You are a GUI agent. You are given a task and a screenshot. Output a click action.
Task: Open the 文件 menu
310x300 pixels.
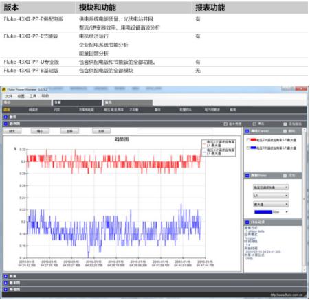[x=9, y=96]
